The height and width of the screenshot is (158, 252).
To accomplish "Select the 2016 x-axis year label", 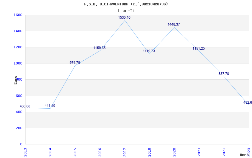I will [x=100, y=152].
